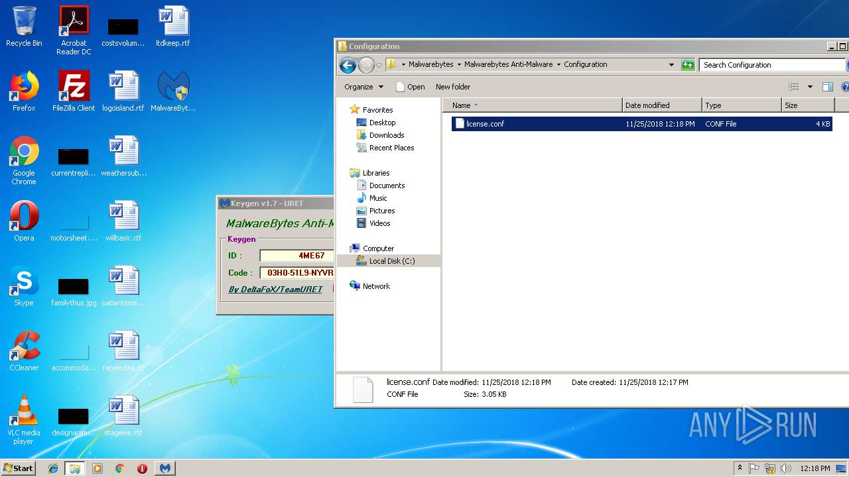The width and height of the screenshot is (849, 477).
Task: Sort files by Type column
Action: (x=742, y=105)
